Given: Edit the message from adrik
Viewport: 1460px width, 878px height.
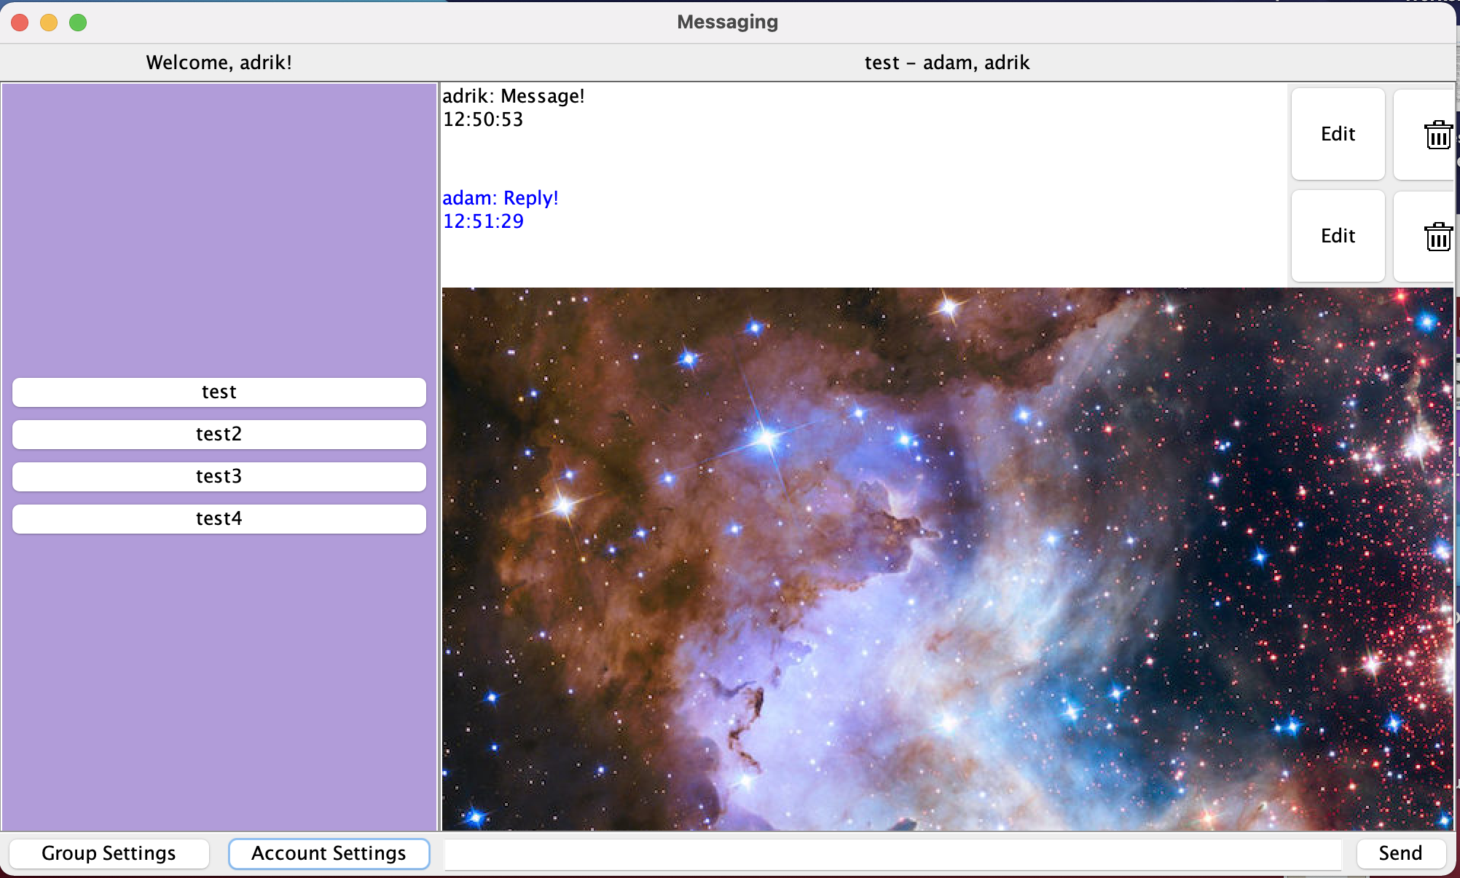Looking at the screenshot, I should [1338, 134].
